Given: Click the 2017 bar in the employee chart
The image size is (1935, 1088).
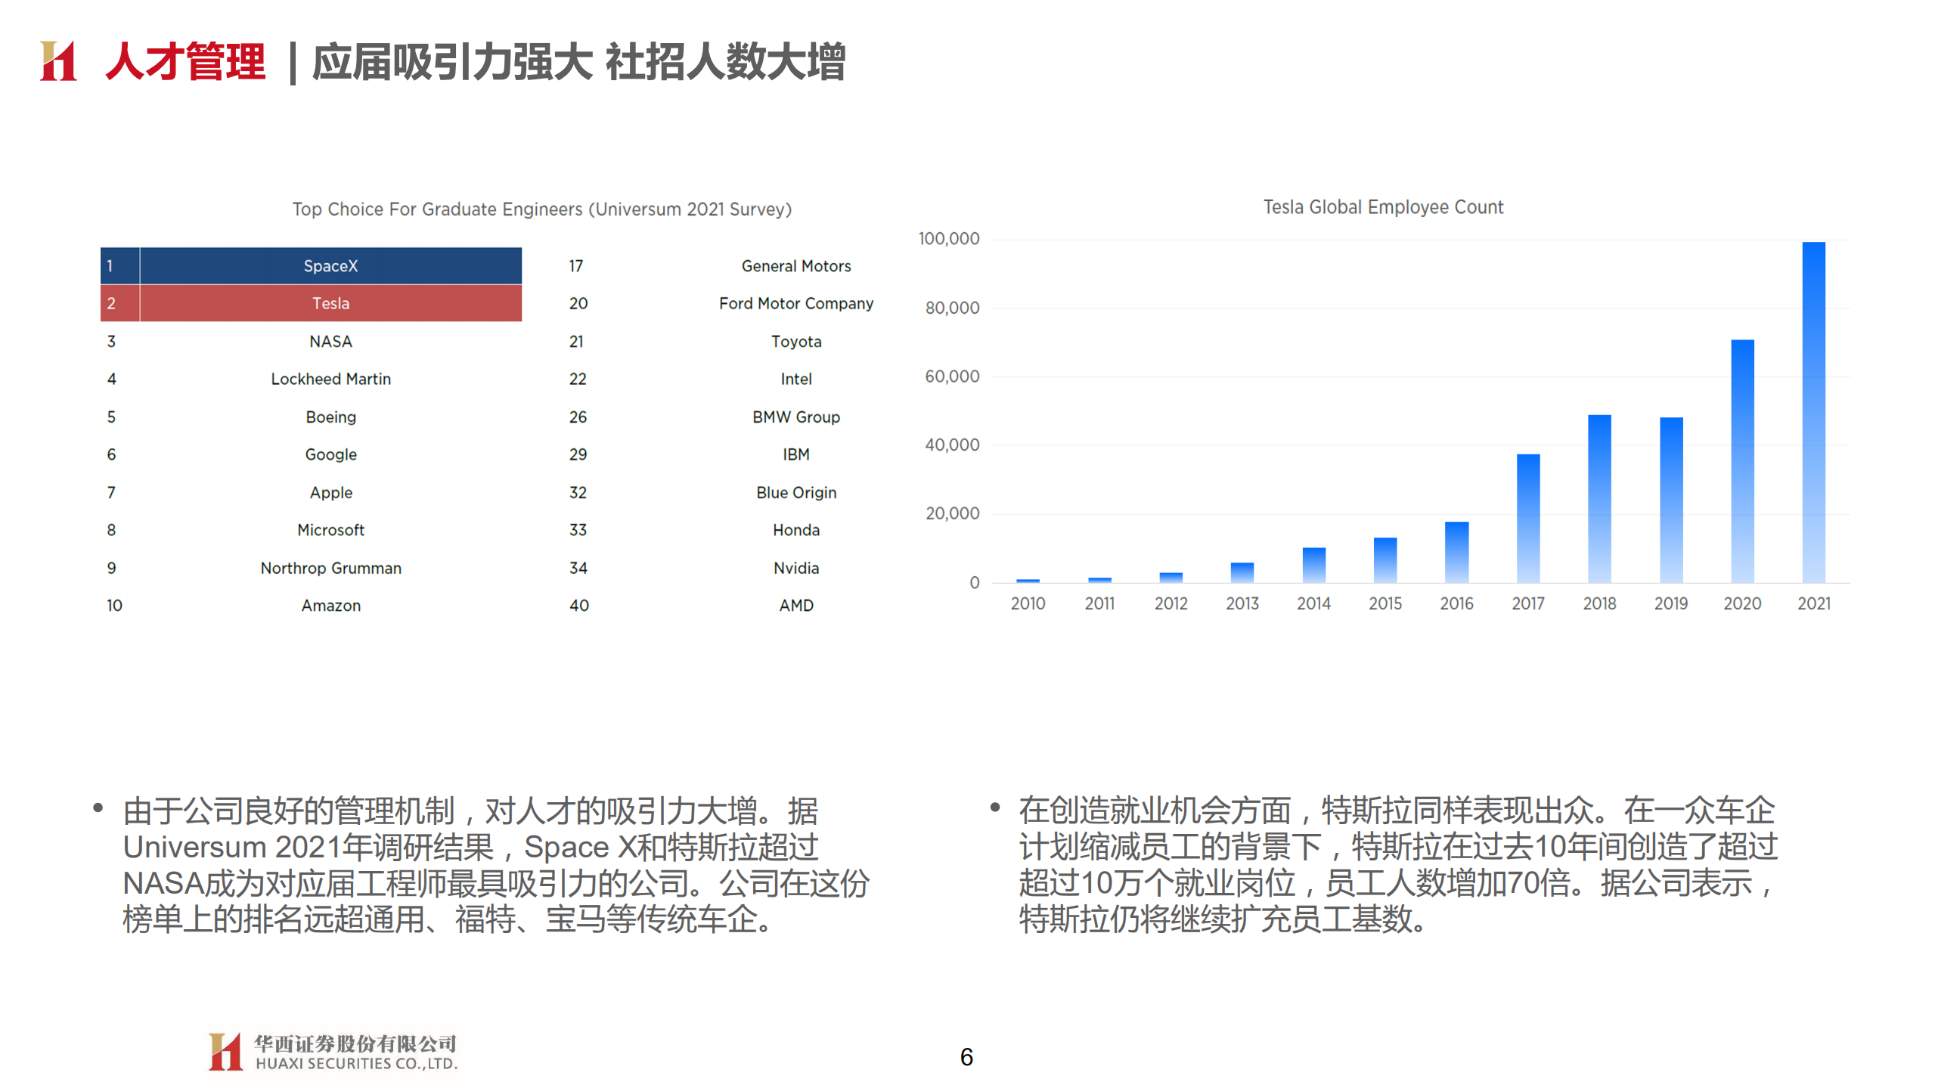Looking at the screenshot, I should pos(1528,518).
